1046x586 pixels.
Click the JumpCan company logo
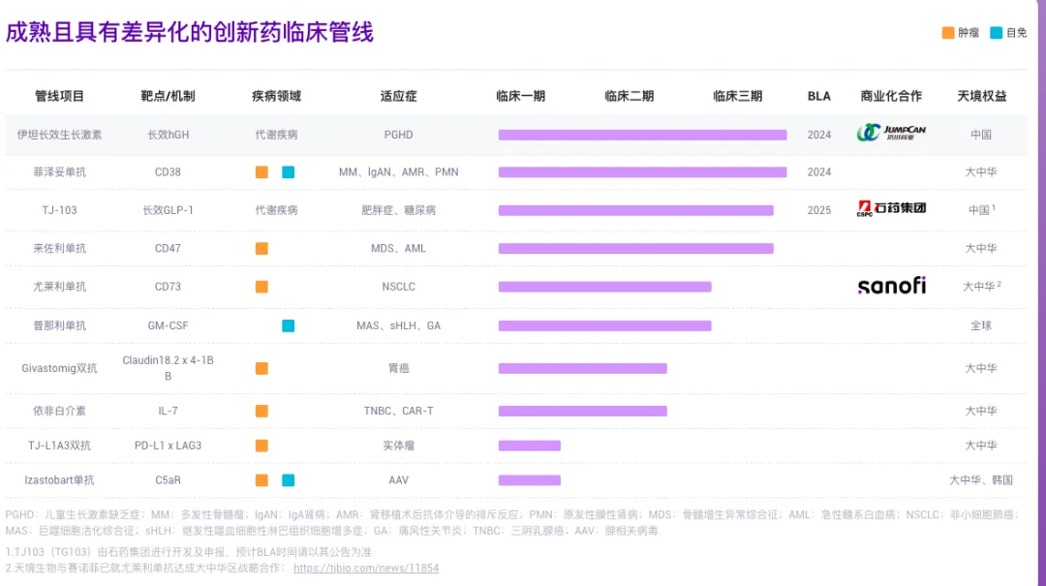point(891,134)
